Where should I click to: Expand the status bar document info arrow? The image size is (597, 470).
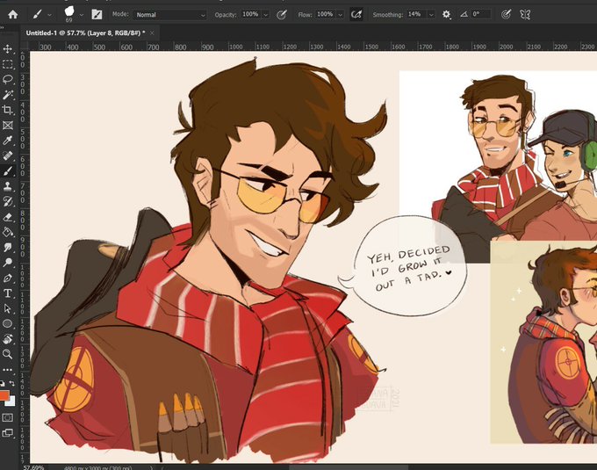tap(152, 467)
